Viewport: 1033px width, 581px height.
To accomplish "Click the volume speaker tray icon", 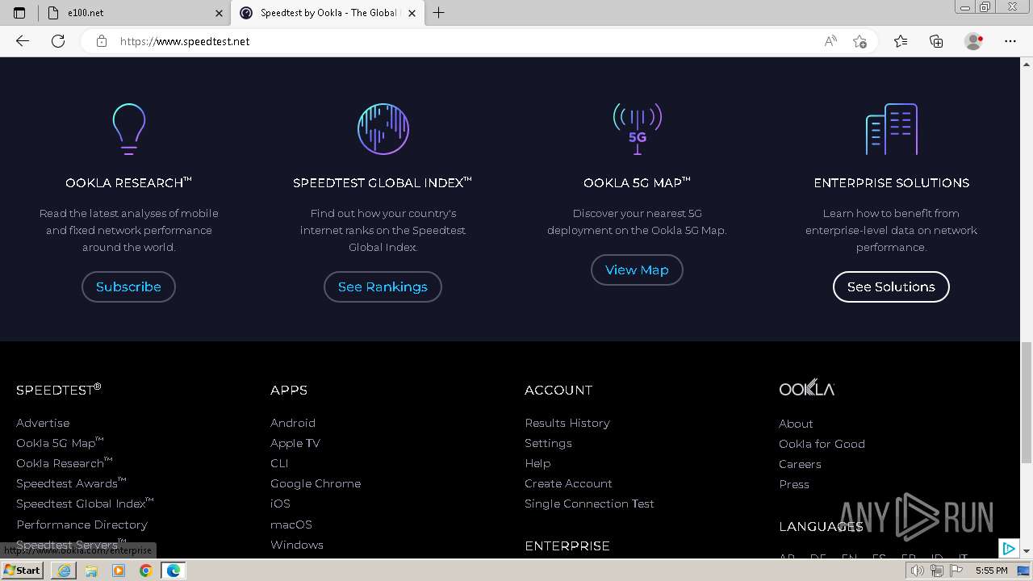I will [918, 571].
